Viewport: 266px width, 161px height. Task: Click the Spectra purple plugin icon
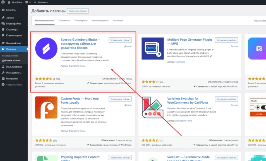pos(46,49)
